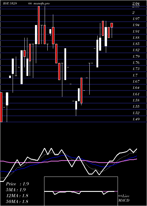Click the 1.94 price axis label

tap(136, 25)
